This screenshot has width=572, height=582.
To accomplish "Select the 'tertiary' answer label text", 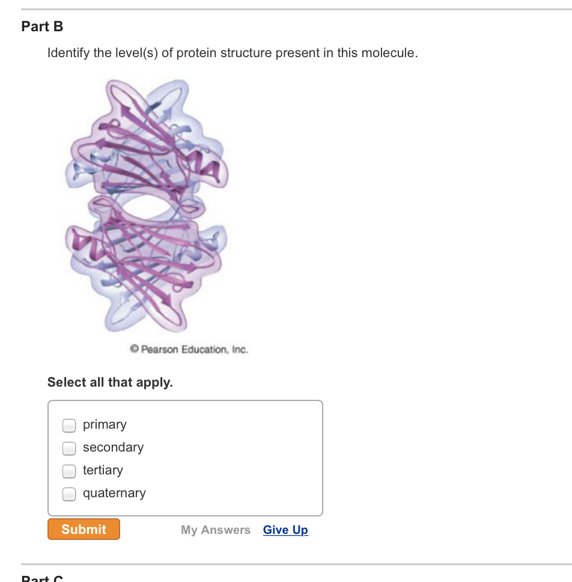I will pos(103,470).
